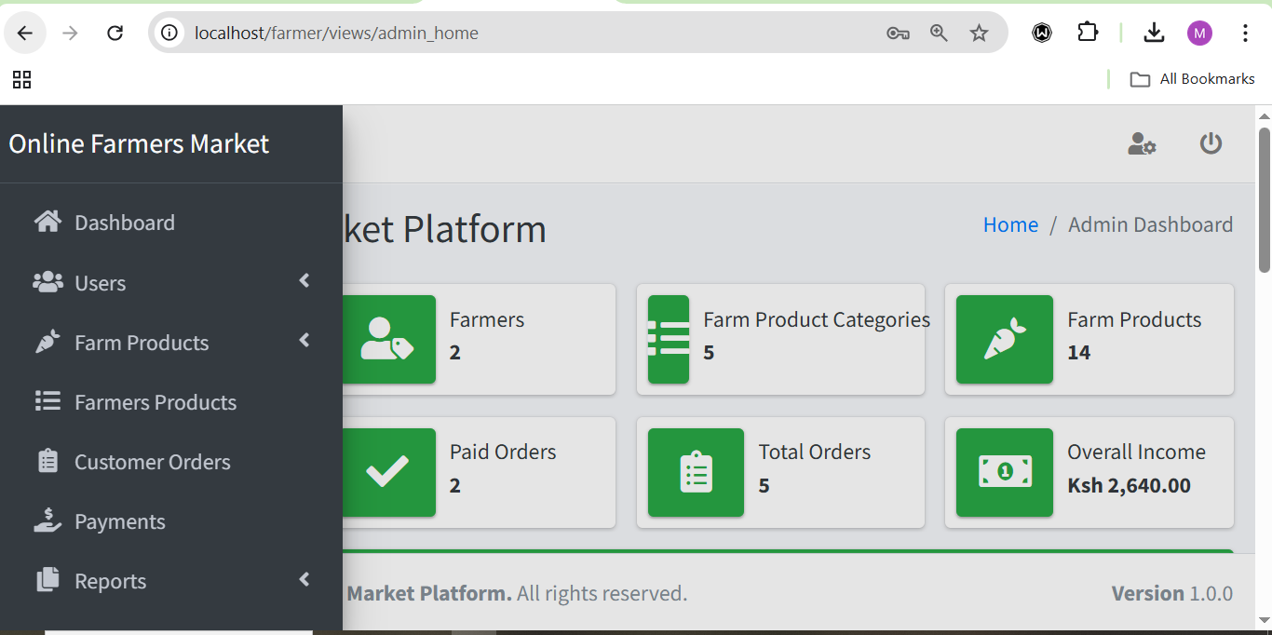This screenshot has width=1272, height=635.
Task: Click the Home breadcrumb link
Action: [1010, 224]
